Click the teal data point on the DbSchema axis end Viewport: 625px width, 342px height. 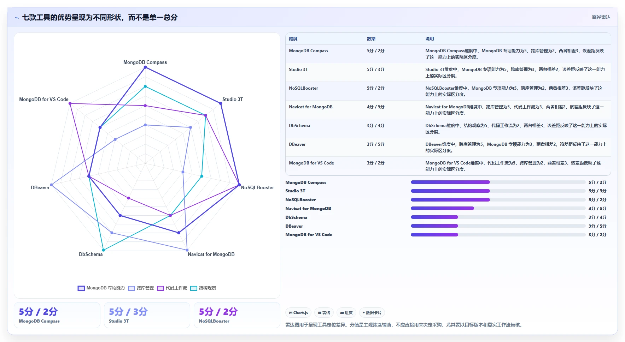coord(103,250)
